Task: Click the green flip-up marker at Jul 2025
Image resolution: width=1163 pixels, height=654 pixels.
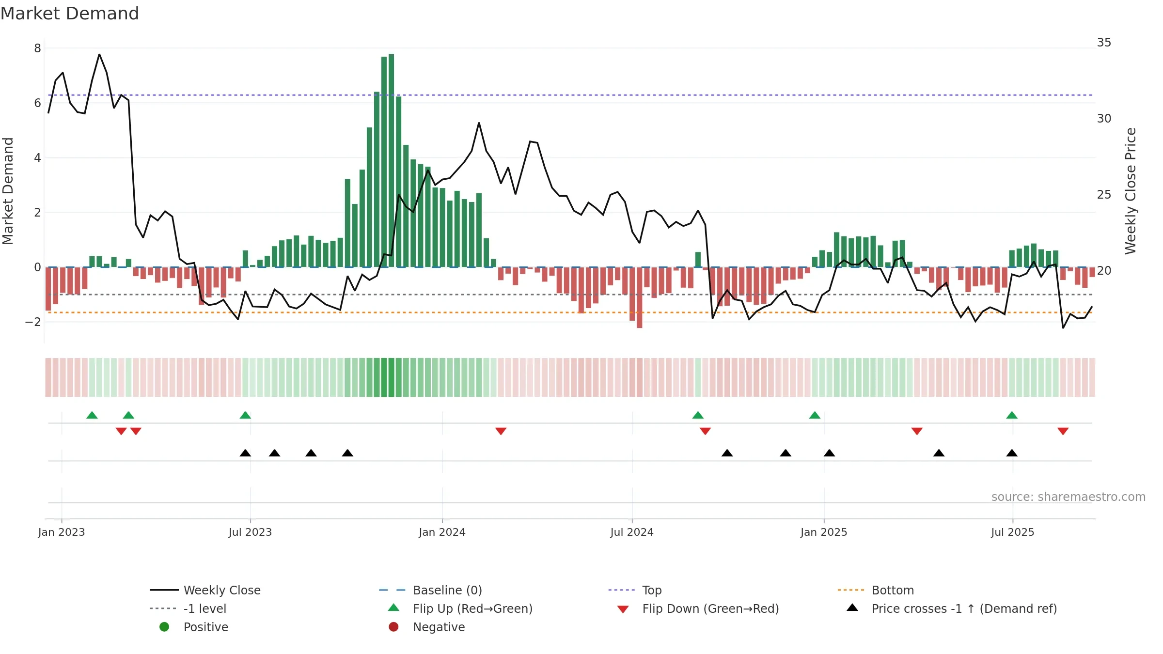Action: [1012, 415]
